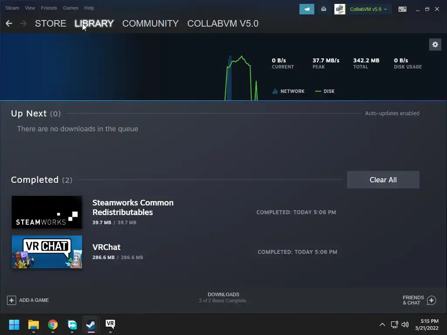Open the Steam menu

12,8
